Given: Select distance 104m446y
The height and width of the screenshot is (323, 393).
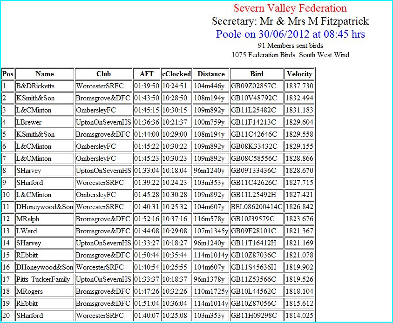Looking at the screenshot, I should (209, 86).
